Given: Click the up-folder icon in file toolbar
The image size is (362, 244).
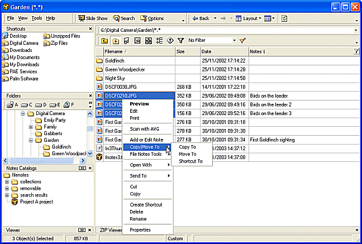Looking at the screenshot, I should pyautogui.click(x=104, y=41).
